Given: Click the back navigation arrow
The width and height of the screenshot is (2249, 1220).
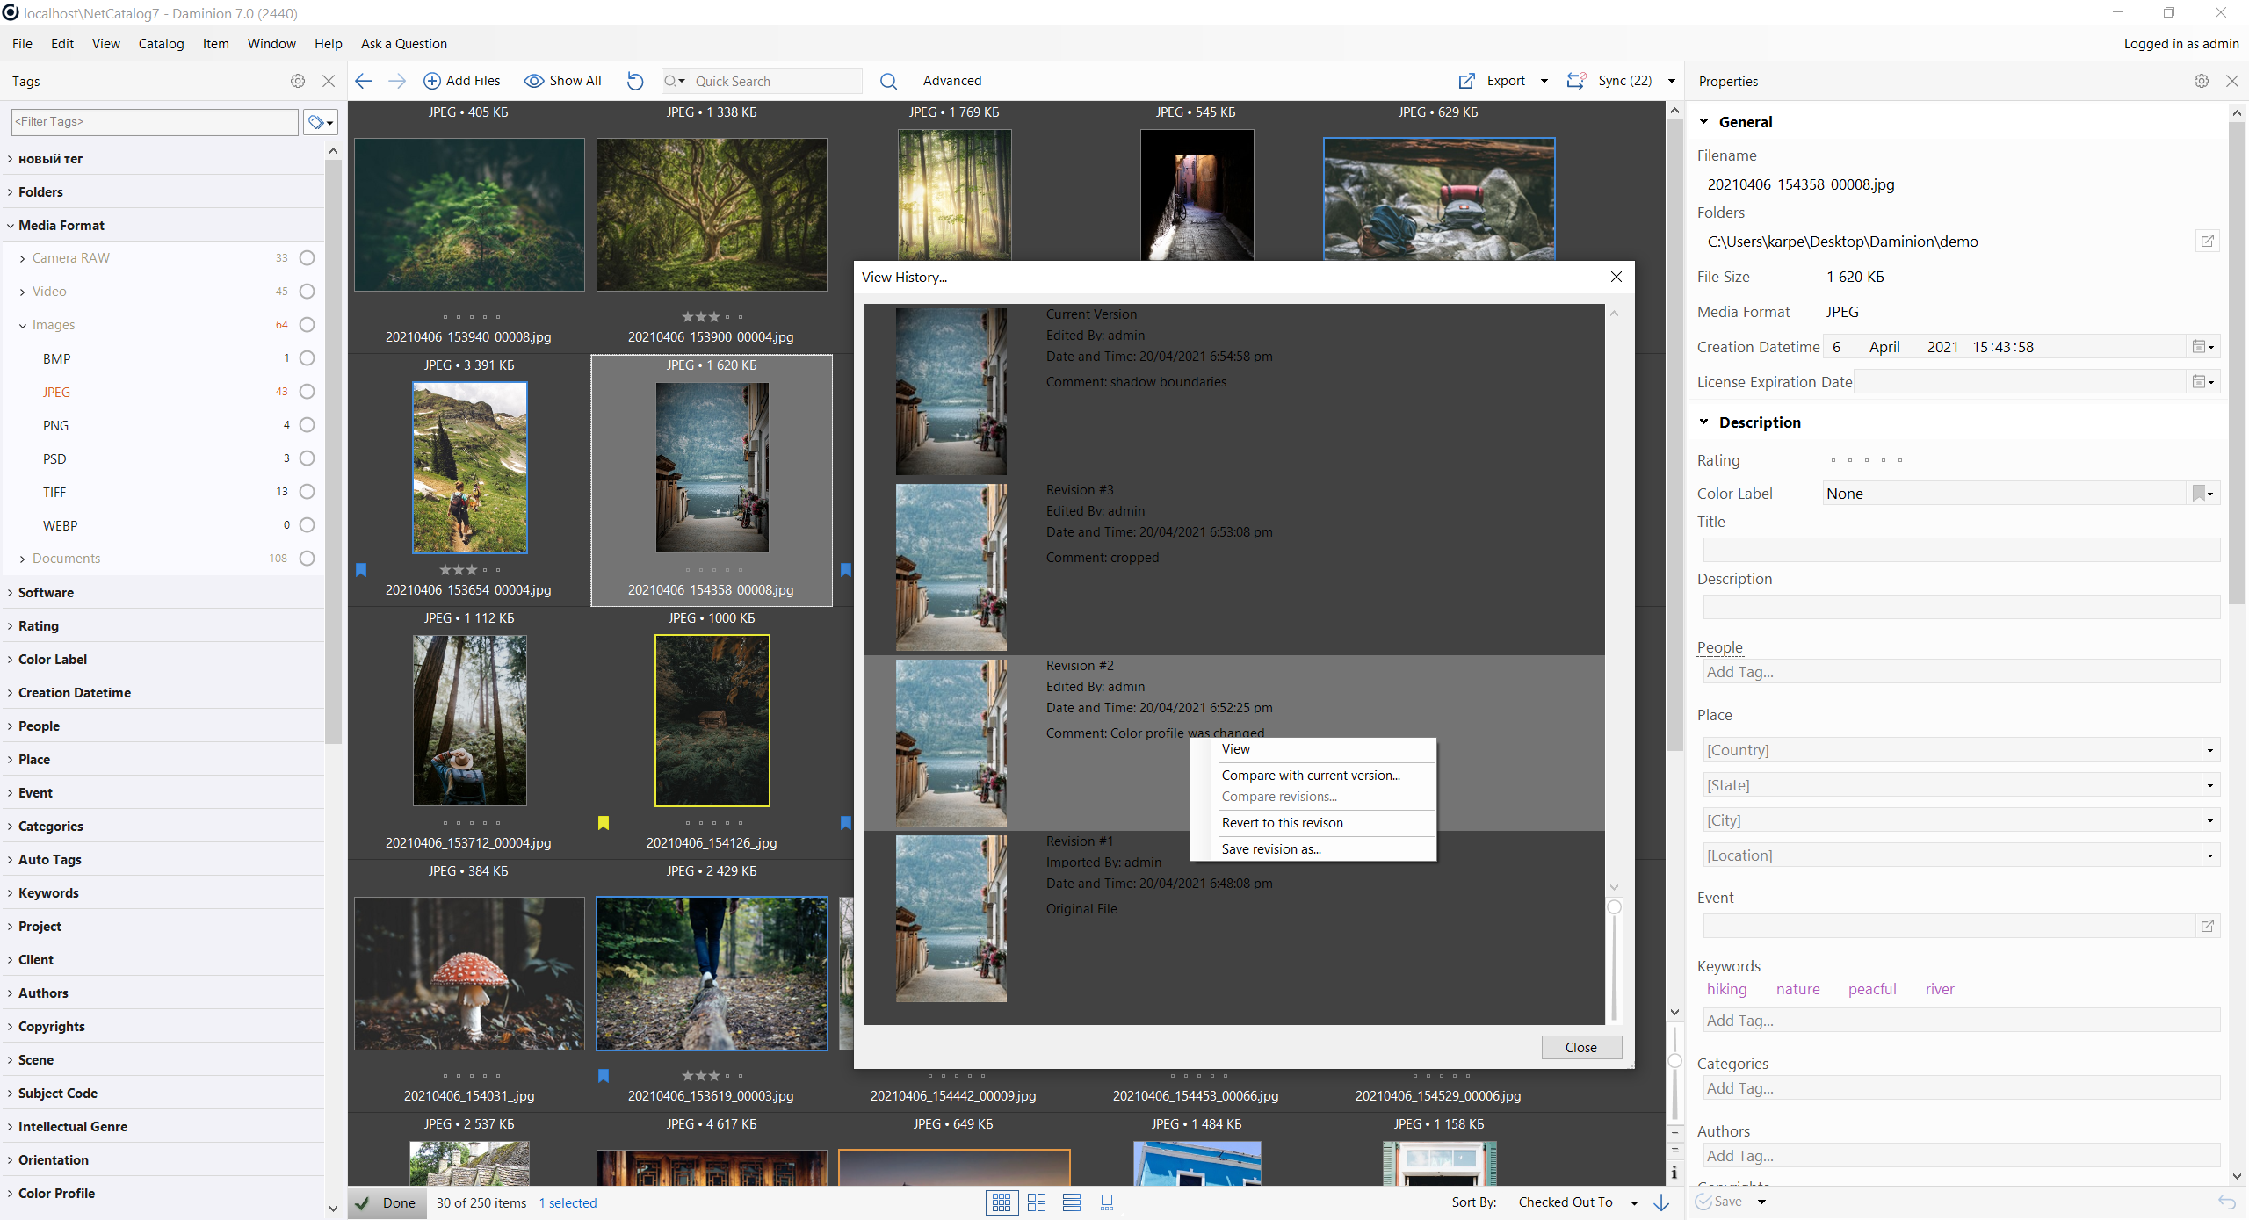Looking at the screenshot, I should tap(363, 80).
